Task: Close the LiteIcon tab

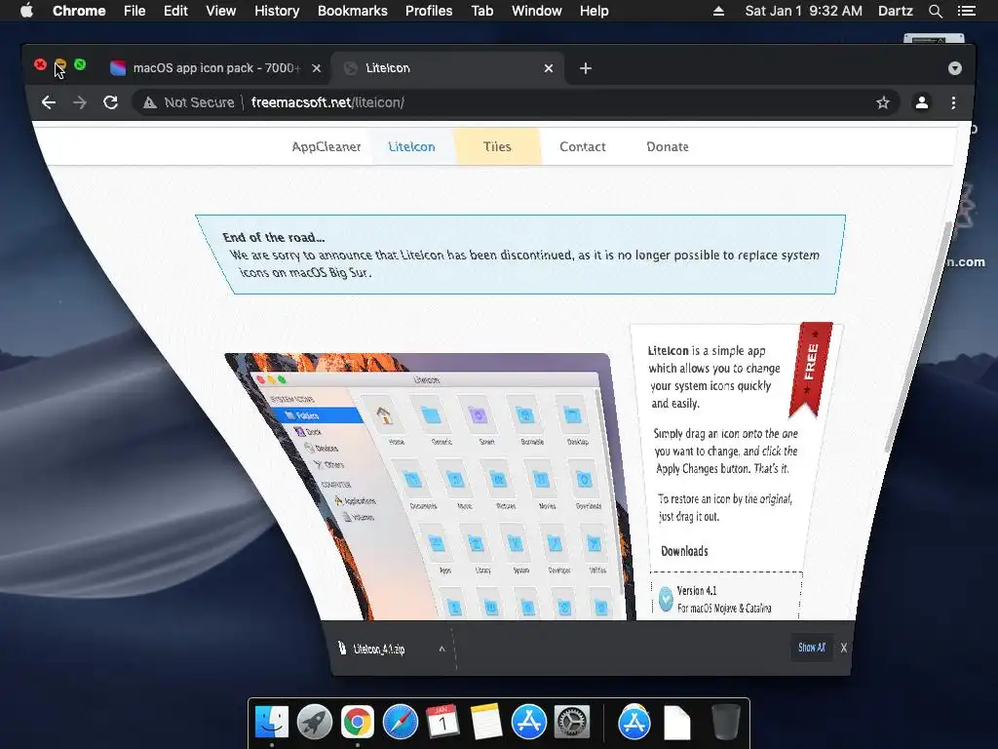Action: click(549, 68)
